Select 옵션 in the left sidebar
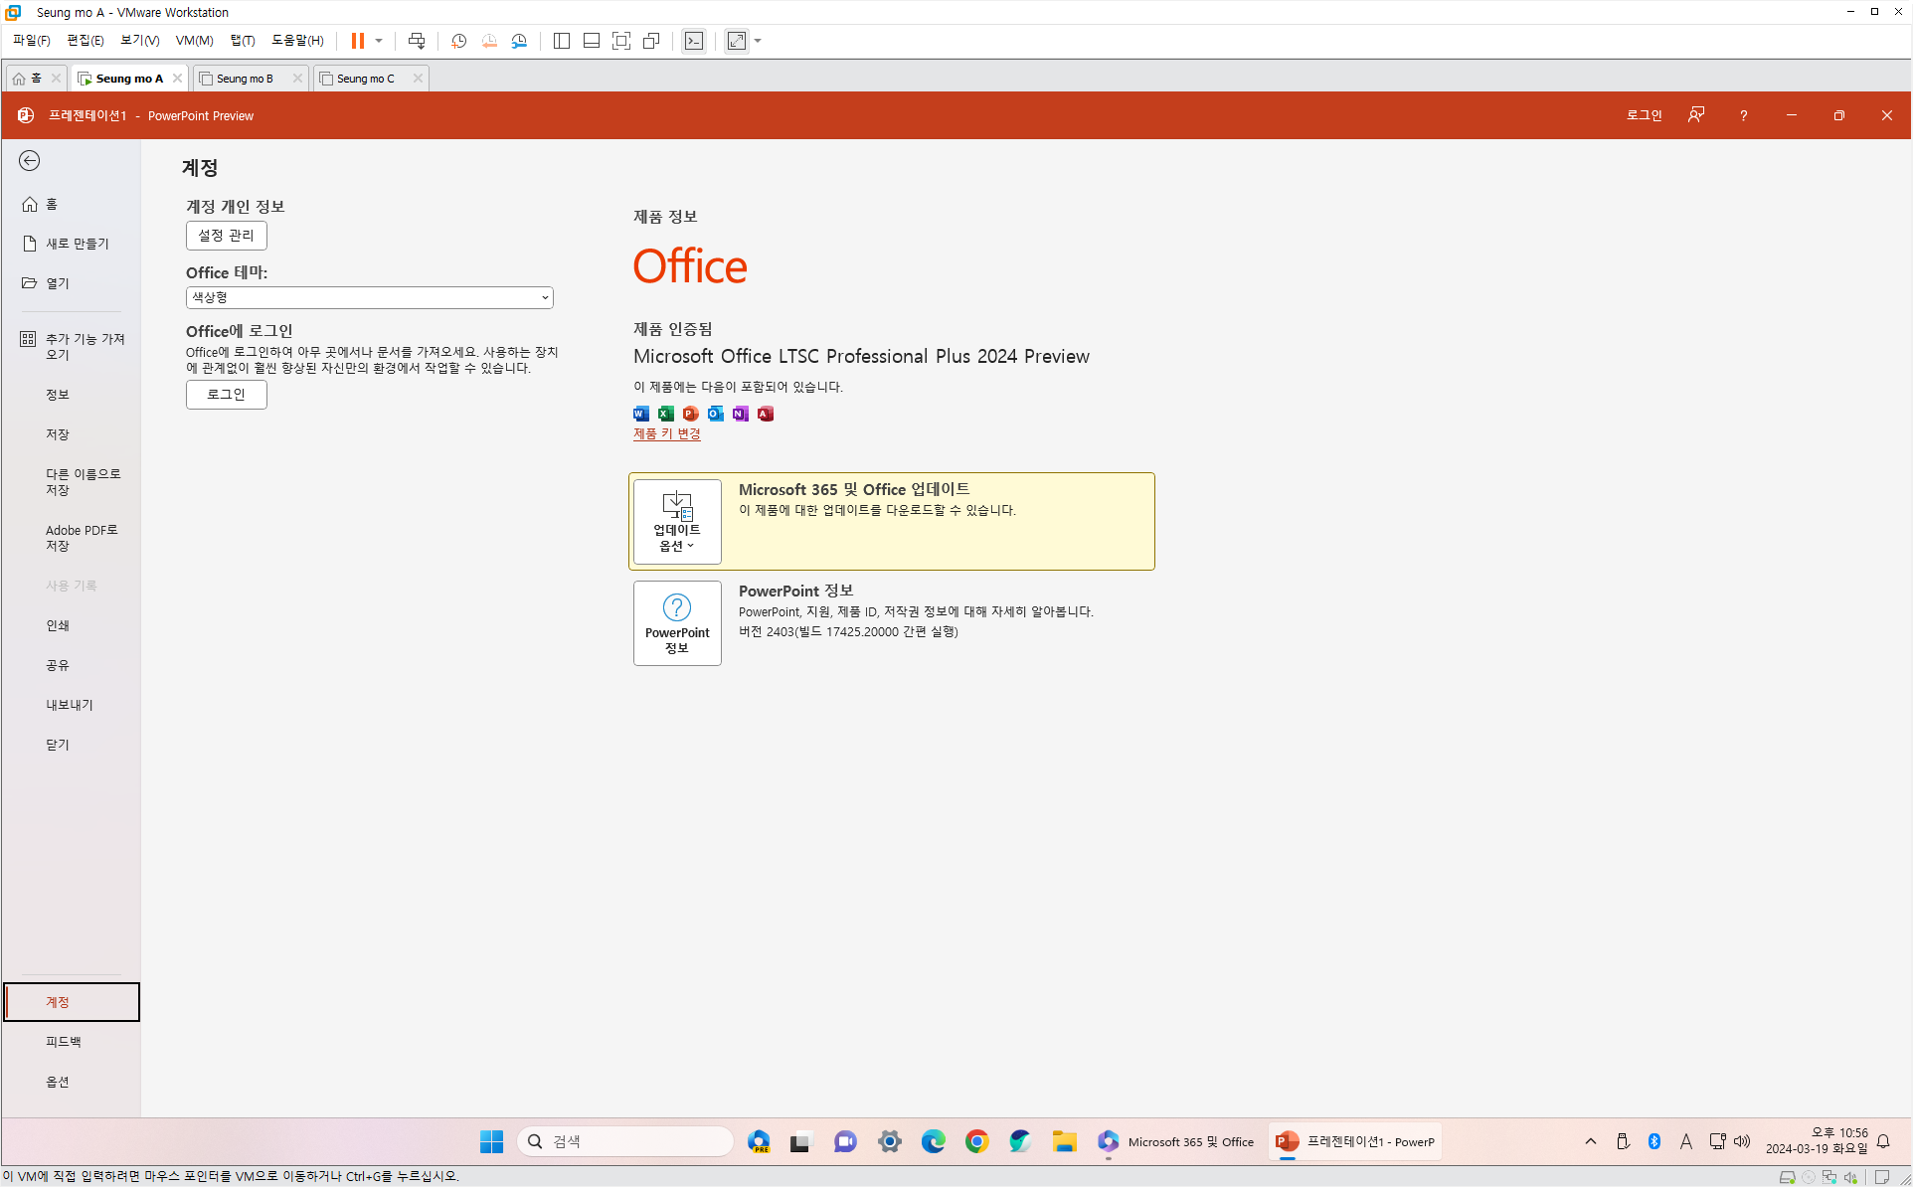The width and height of the screenshot is (1913, 1187). pyautogui.click(x=58, y=1082)
